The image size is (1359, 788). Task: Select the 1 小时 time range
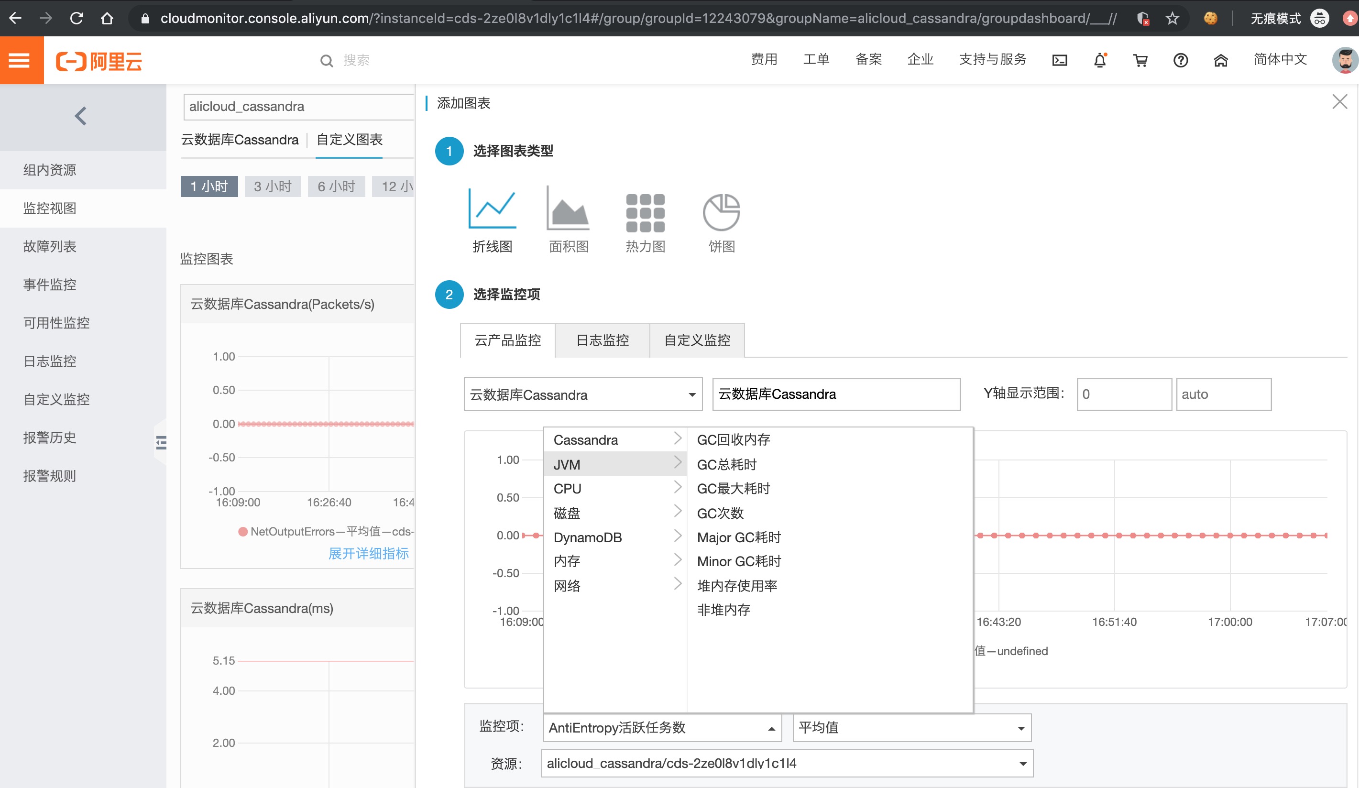point(209,186)
